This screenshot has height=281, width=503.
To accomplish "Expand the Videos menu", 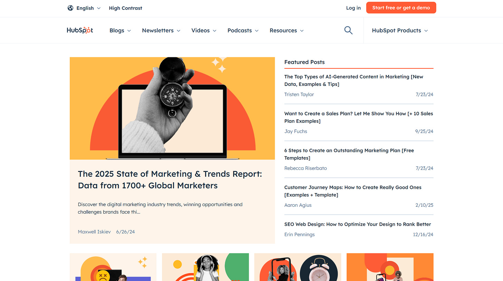I will [204, 30].
